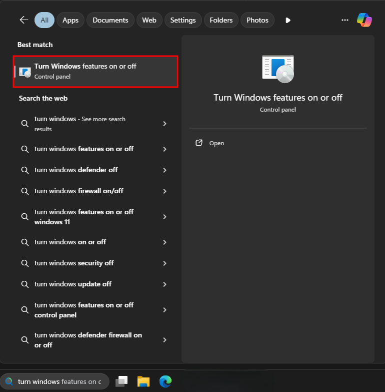Switch to the Documents filter tab
The width and height of the screenshot is (385, 392).
coord(110,20)
